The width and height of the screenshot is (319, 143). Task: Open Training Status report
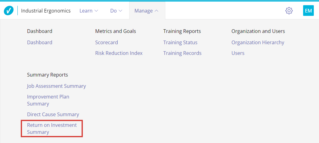pos(180,42)
